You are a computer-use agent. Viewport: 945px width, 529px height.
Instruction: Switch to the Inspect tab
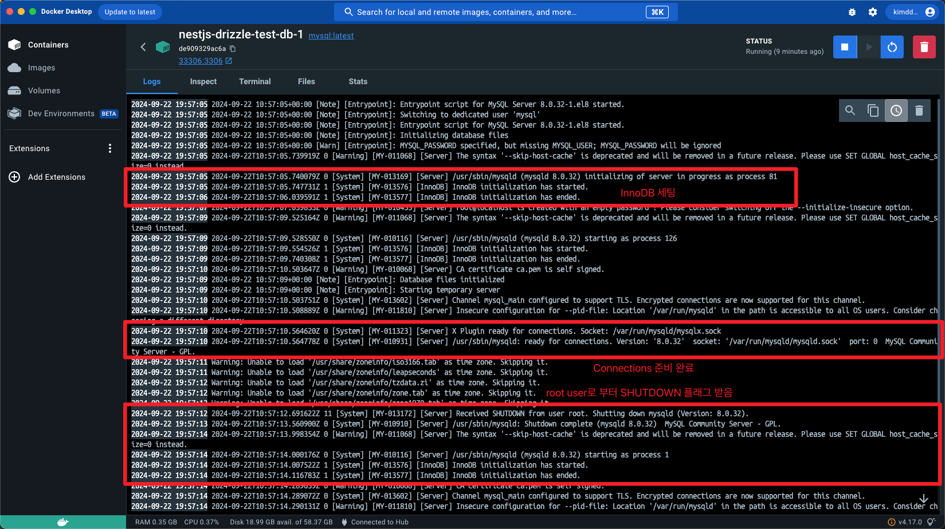click(x=203, y=81)
